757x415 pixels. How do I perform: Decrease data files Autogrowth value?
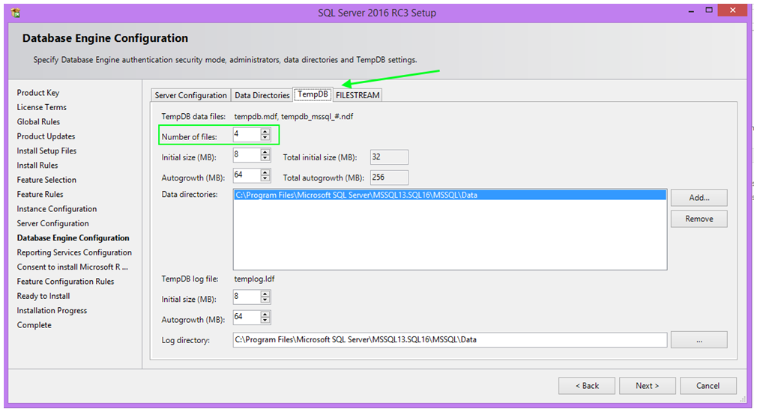265,179
